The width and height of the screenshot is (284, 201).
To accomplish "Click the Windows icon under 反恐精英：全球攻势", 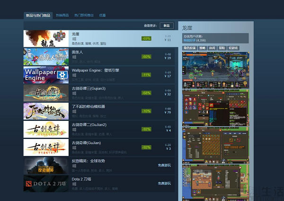I will [74, 166].
